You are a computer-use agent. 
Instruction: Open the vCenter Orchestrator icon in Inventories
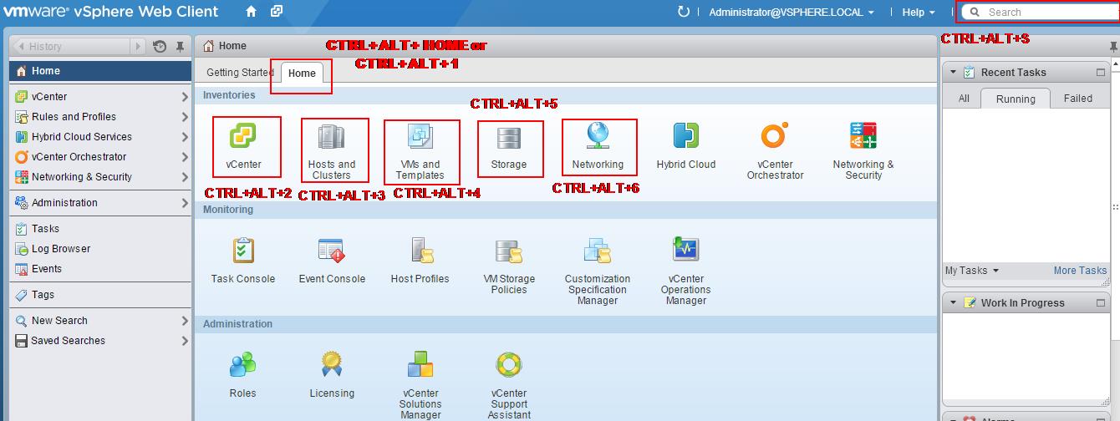pos(775,136)
